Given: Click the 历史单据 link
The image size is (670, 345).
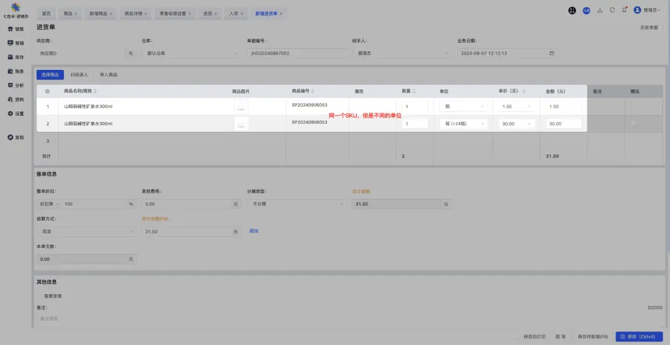Looking at the screenshot, I should click(648, 28).
